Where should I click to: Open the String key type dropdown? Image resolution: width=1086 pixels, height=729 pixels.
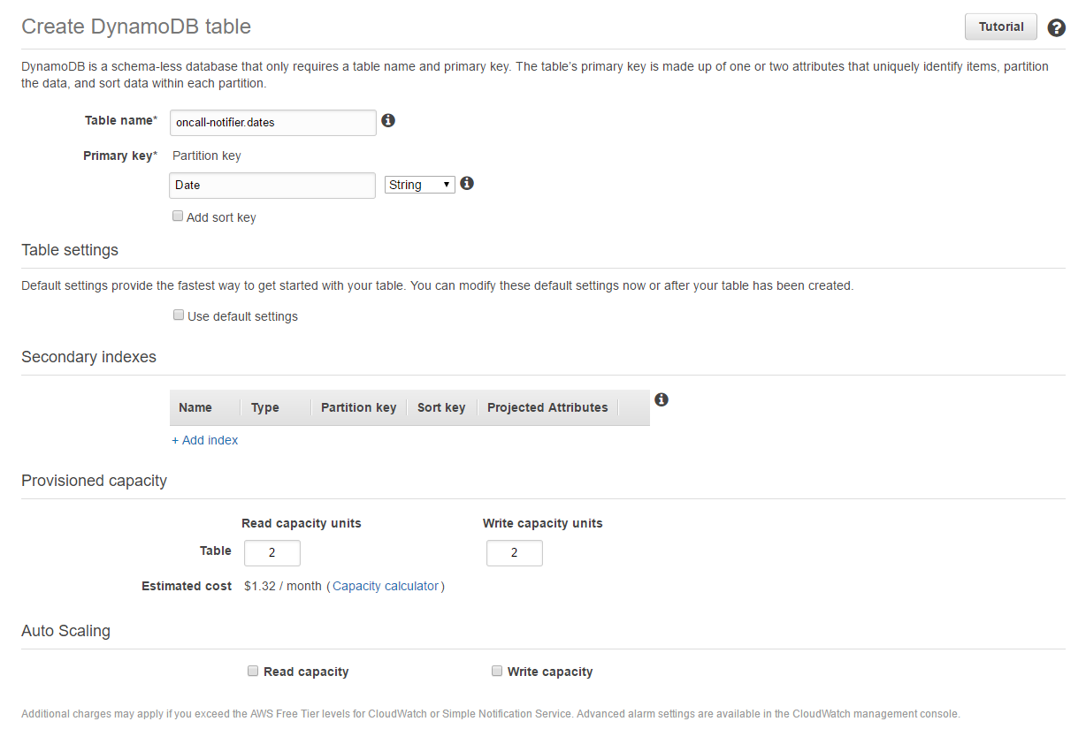pos(420,185)
